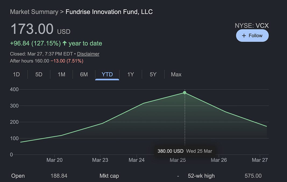Open the Market Summary breadcrumb link
Viewport: 287px width, 182px height.
click(34, 12)
